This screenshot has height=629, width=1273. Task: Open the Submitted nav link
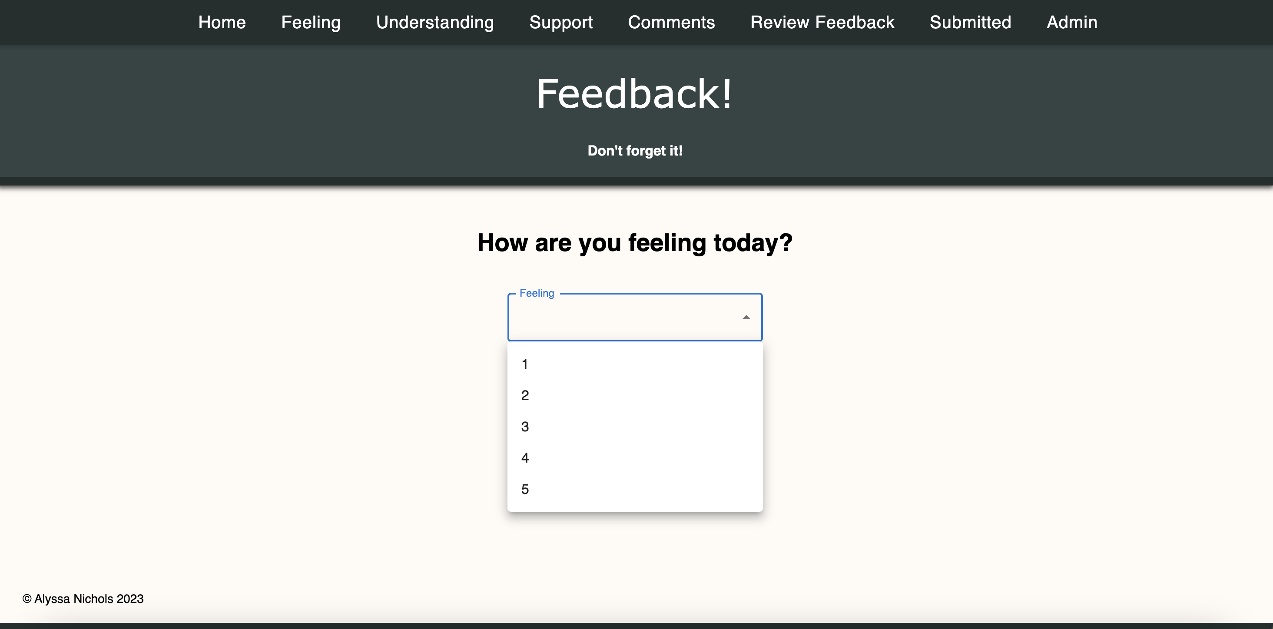pos(971,22)
